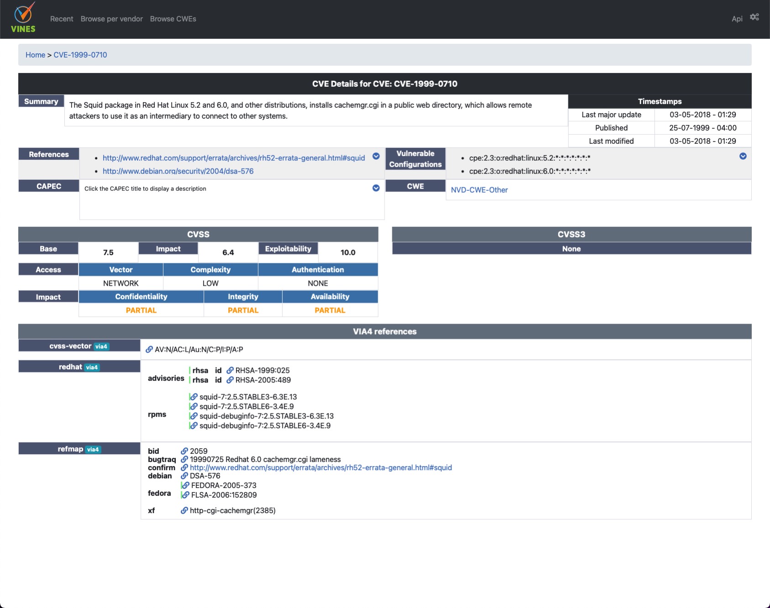
Task: Click the Published timestamp 25-07-1999 - 04:00
Action: coord(703,128)
